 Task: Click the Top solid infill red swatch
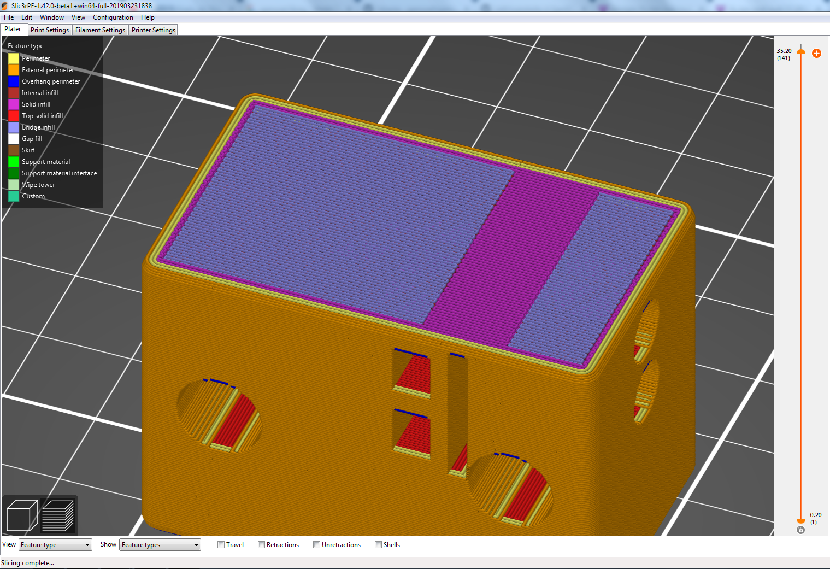coord(13,115)
